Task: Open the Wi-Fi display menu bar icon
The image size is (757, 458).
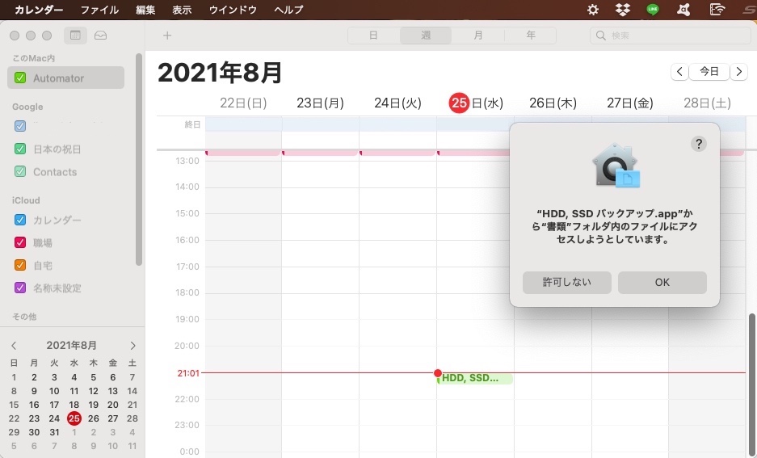Action: 717,10
